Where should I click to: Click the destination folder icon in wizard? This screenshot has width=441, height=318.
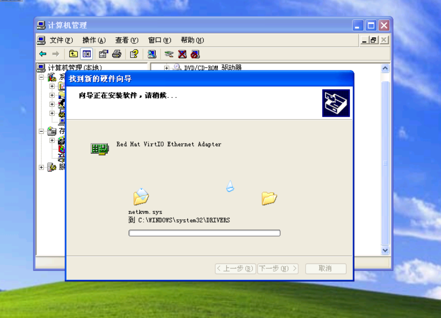click(x=269, y=198)
